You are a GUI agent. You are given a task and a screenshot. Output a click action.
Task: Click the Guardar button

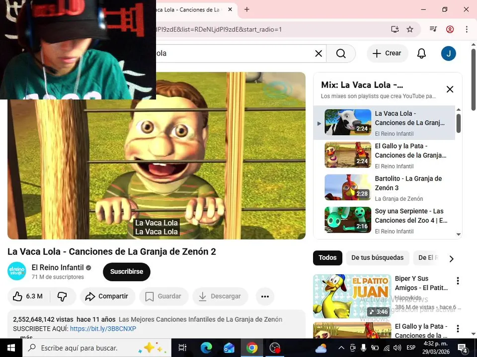point(163,297)
